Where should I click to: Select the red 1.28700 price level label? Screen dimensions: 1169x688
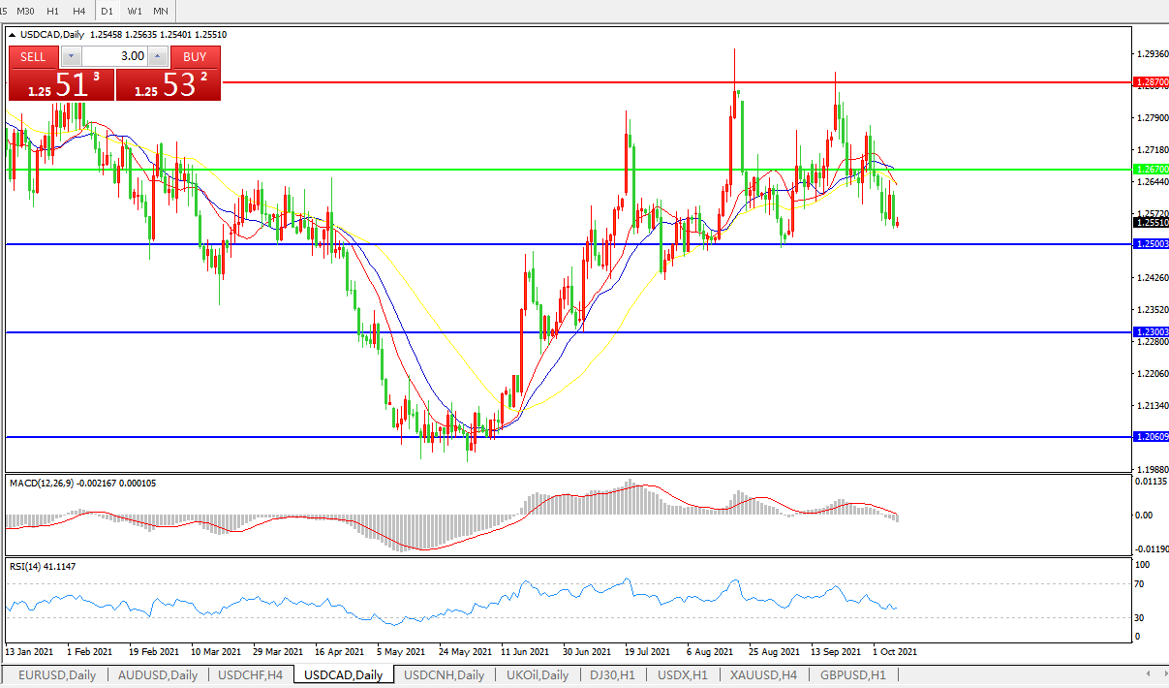pyautogui.click(x=1151, y=83)
